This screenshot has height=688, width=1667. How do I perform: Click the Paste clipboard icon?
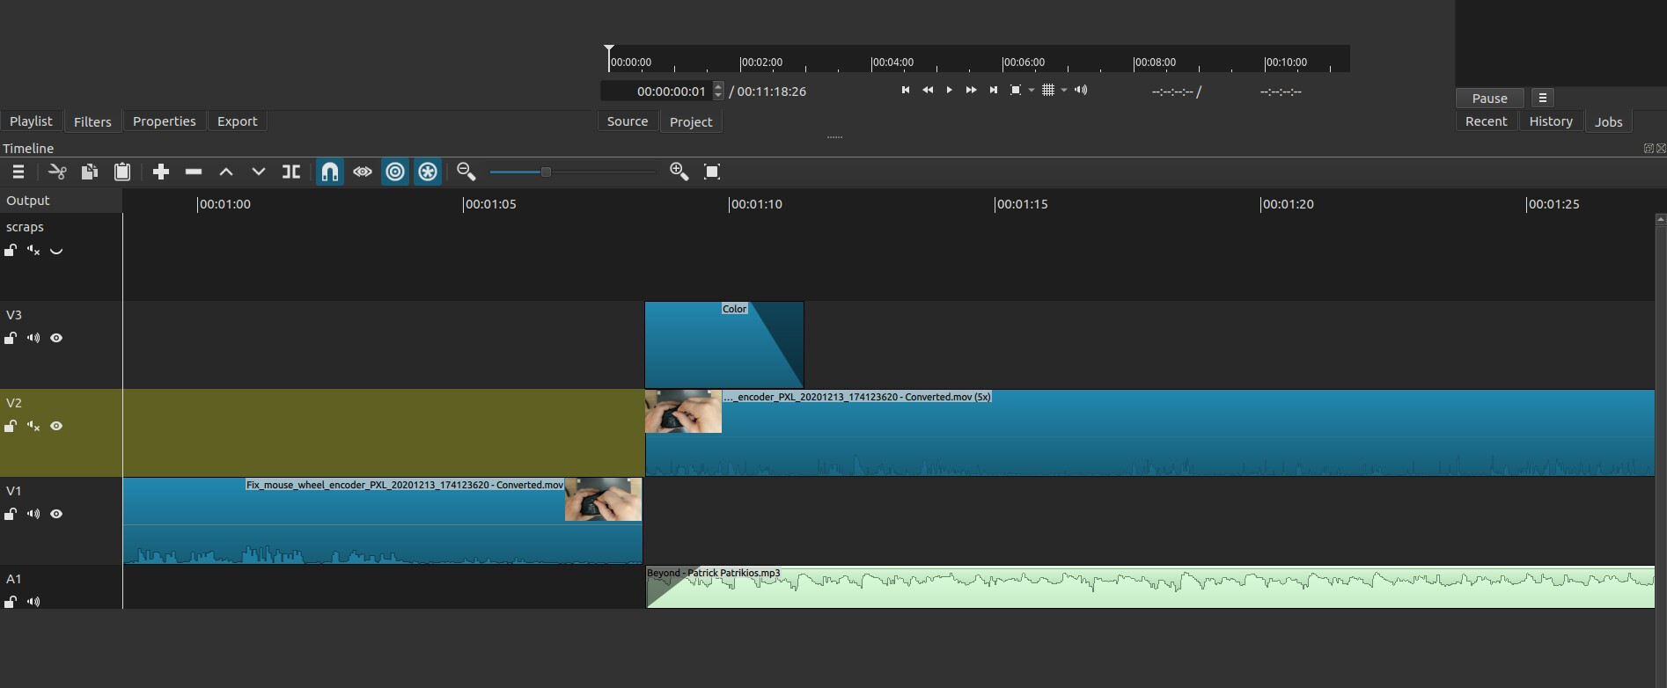(122, 172)
